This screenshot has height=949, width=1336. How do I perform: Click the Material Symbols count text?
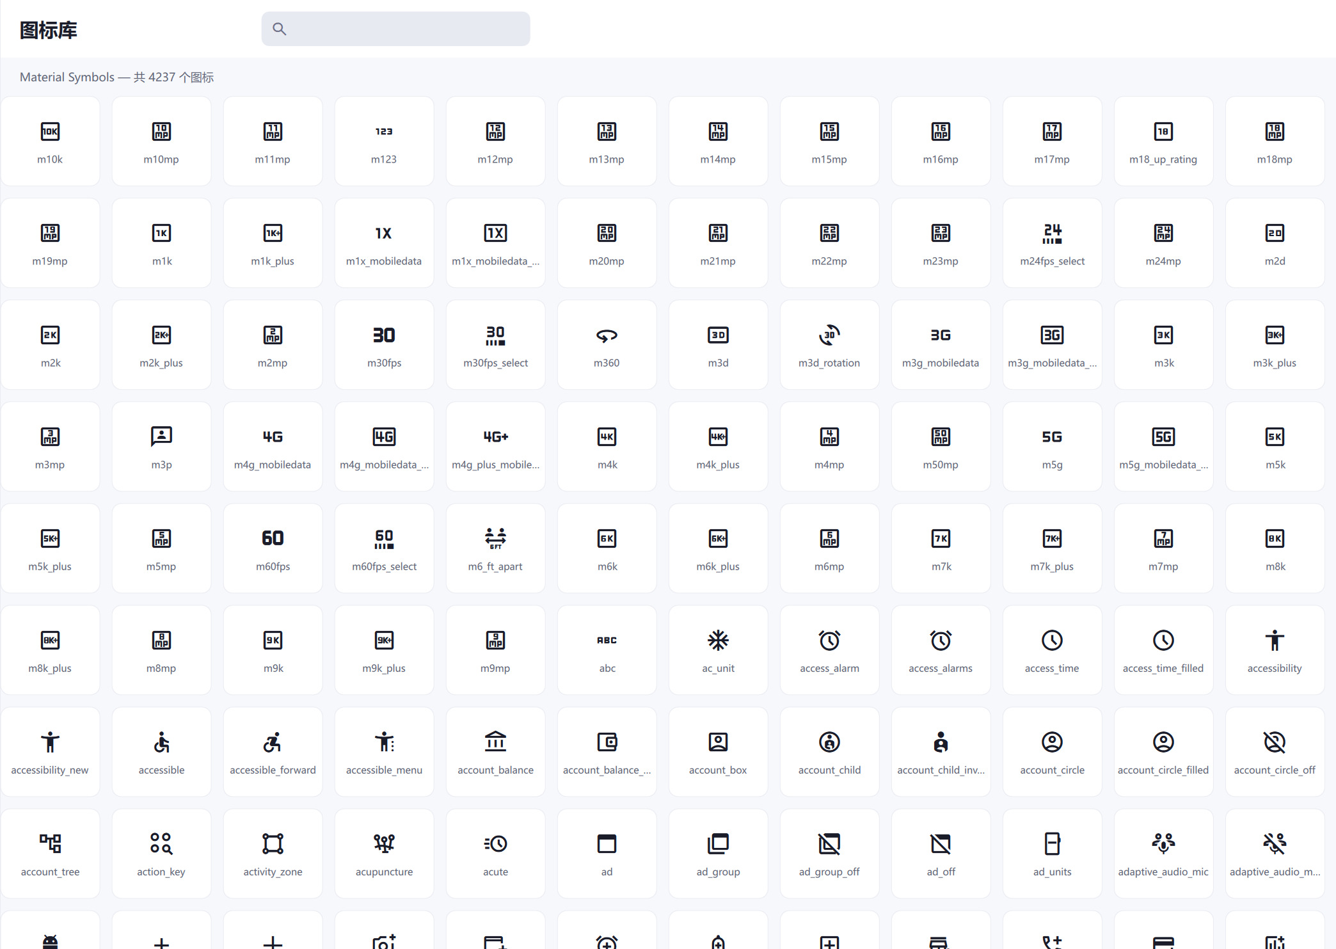116,77
